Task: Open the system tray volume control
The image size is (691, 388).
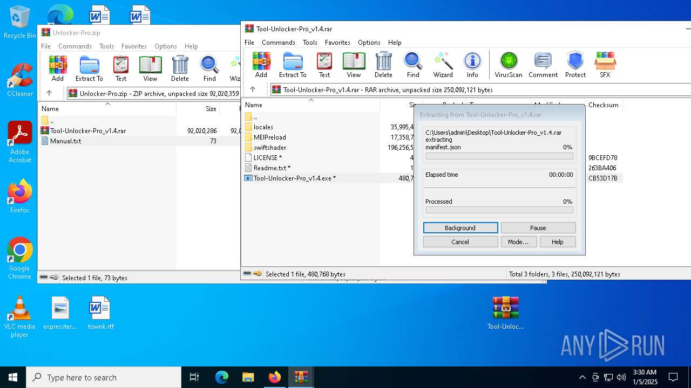Action: (x=621, y=377)
